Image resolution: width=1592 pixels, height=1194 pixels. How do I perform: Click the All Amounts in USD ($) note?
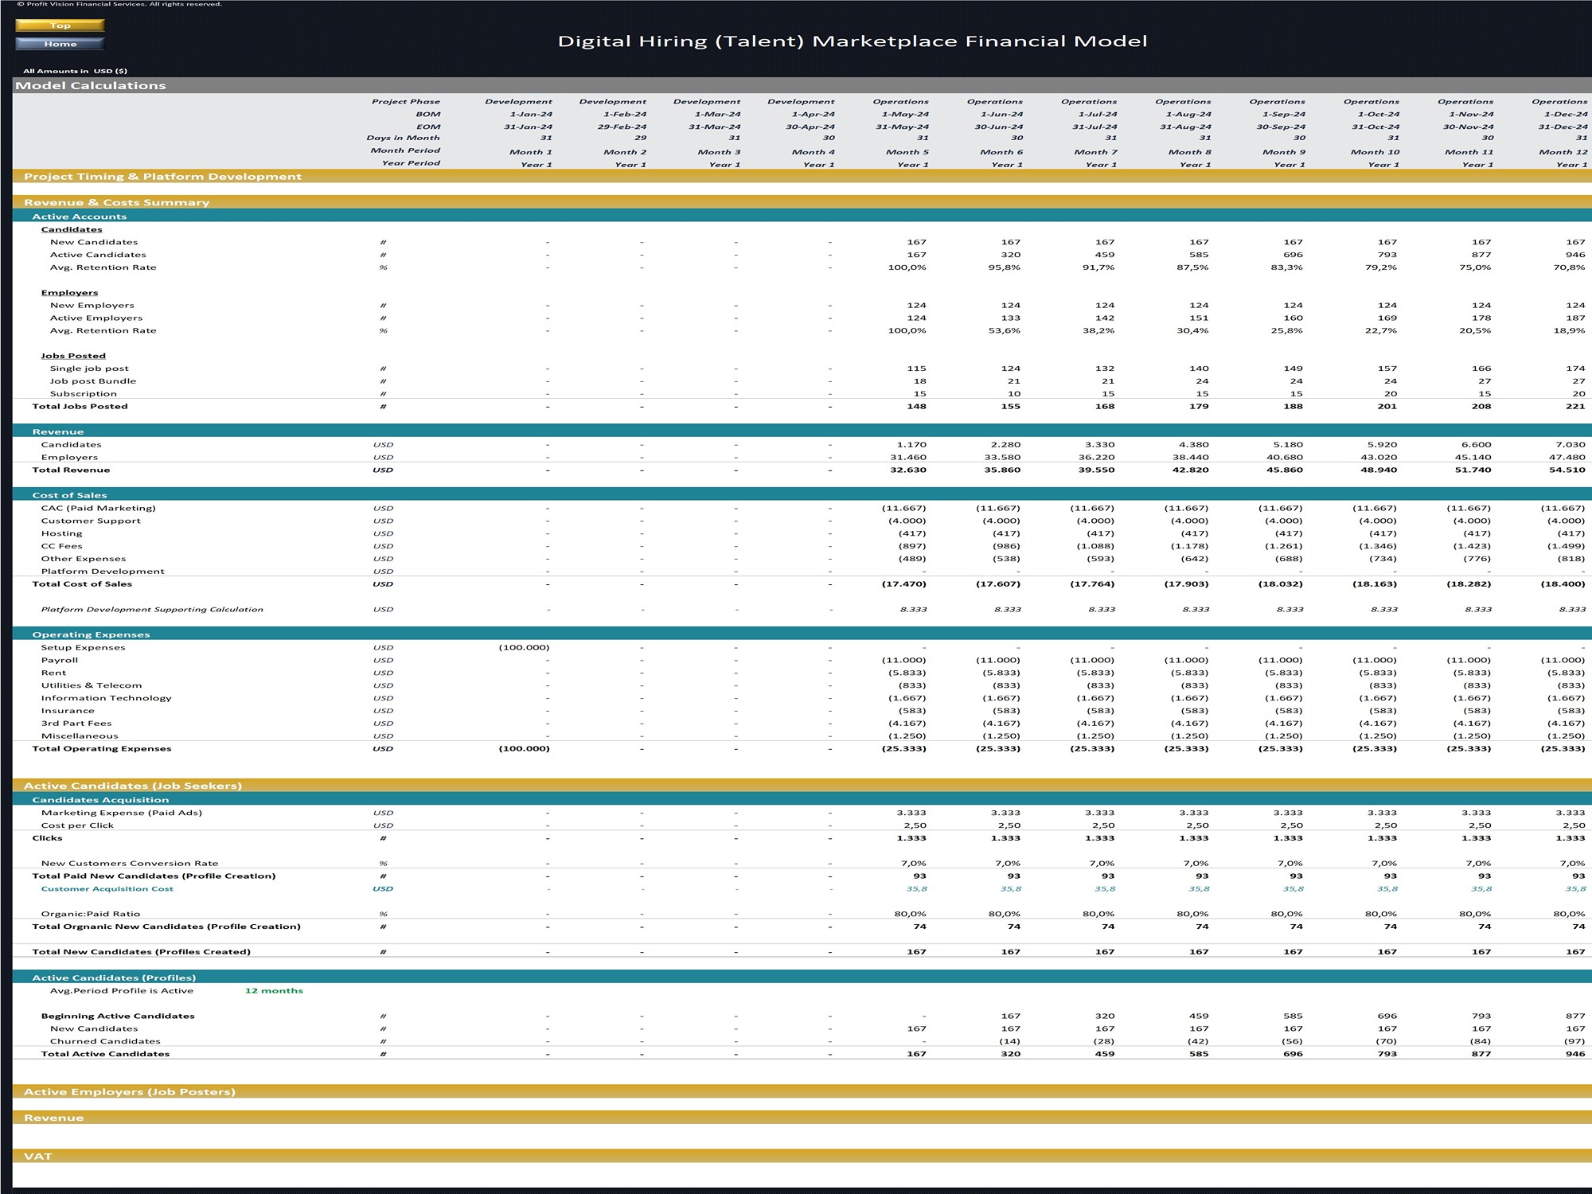coord(75,71)
